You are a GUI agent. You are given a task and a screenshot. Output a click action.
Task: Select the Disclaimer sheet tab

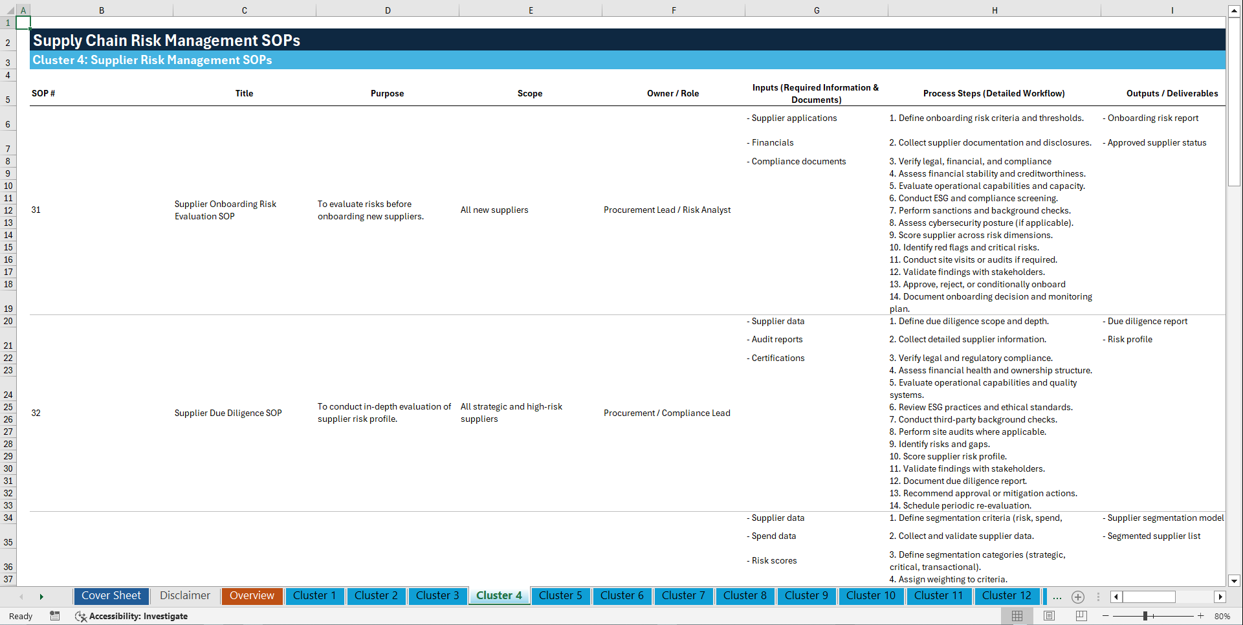[184, 595]
